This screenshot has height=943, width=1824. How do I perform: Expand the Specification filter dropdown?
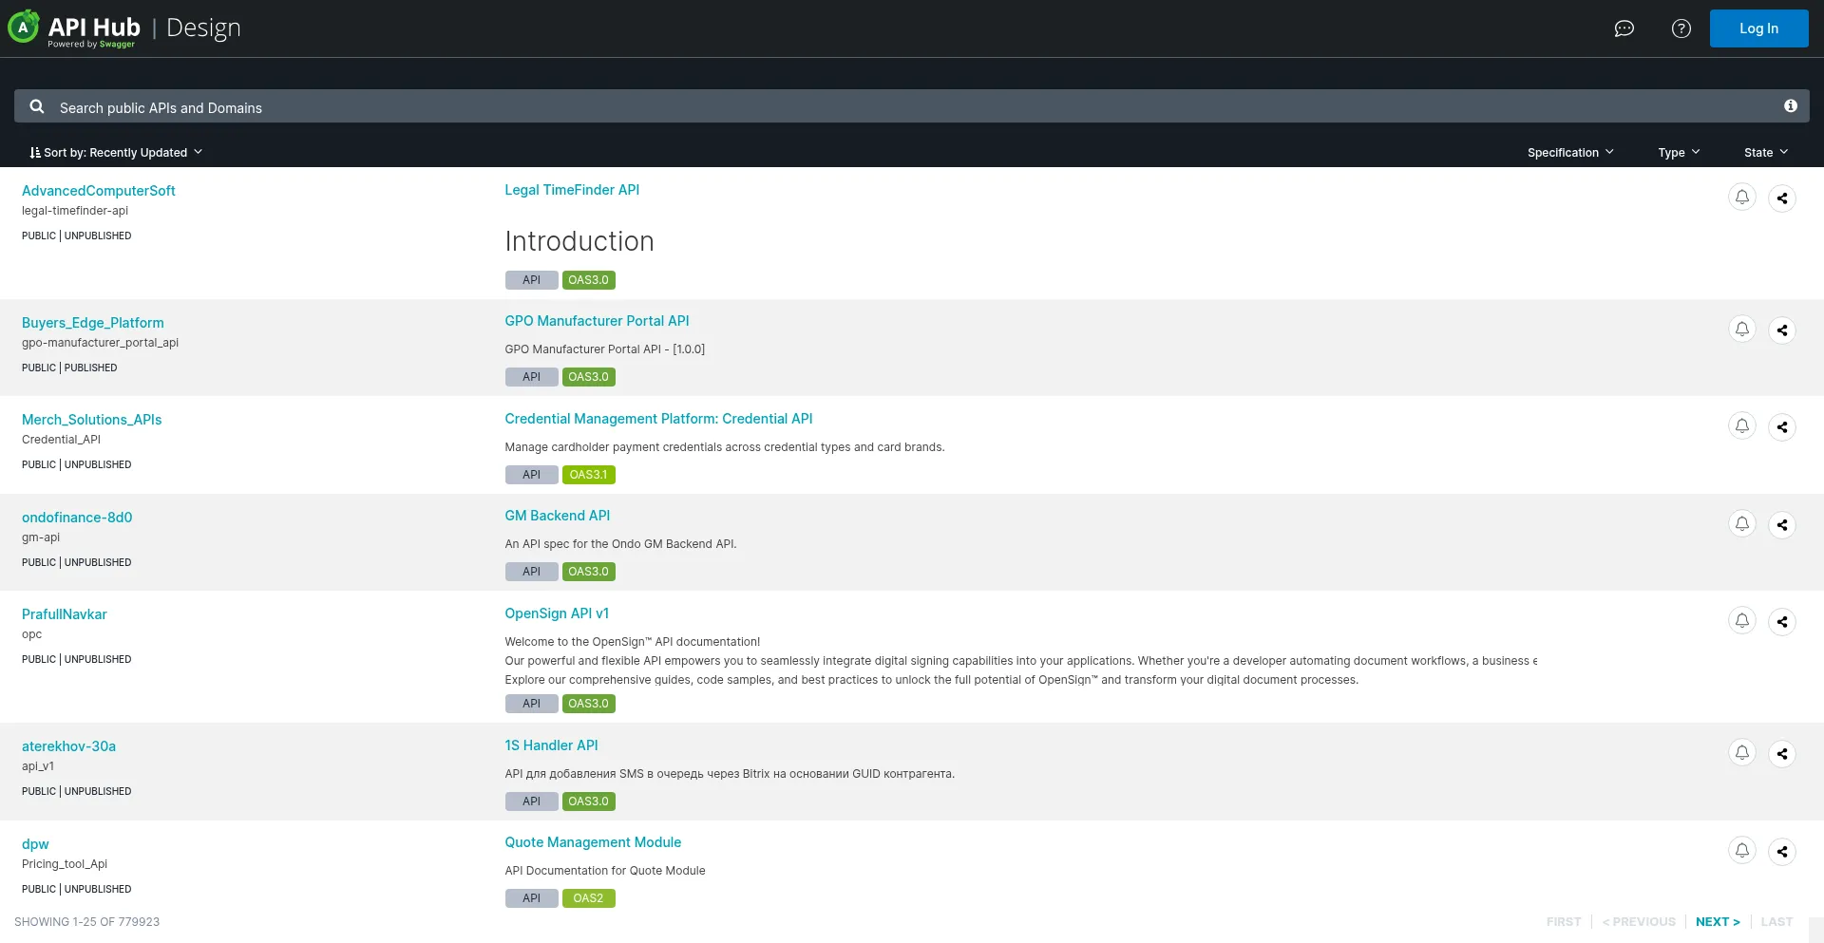pyautogui.click(x=1569, y=153)
